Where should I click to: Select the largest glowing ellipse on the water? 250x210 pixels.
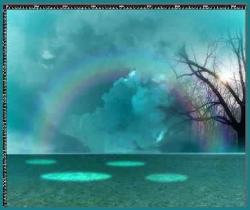point(76,177)
